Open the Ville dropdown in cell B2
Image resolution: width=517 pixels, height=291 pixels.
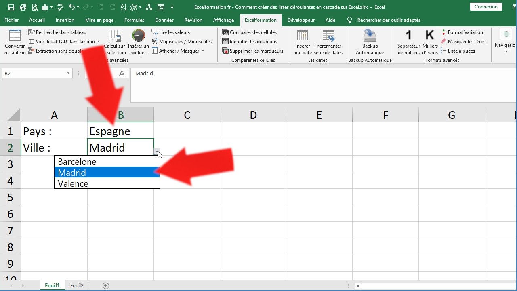pos(157,150)
